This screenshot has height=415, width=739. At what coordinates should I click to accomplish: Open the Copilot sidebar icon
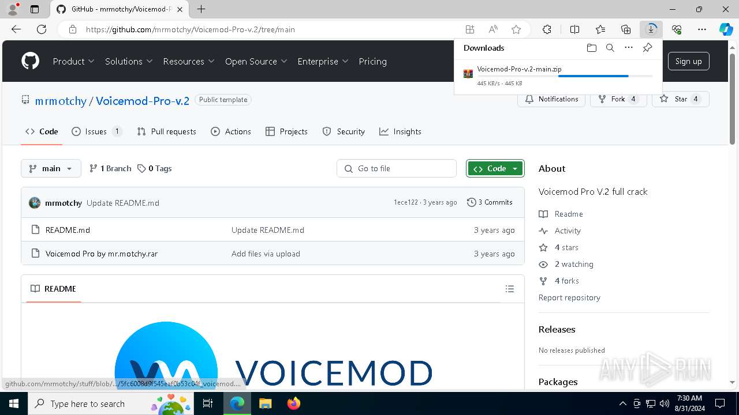click(x=726, y=29)
